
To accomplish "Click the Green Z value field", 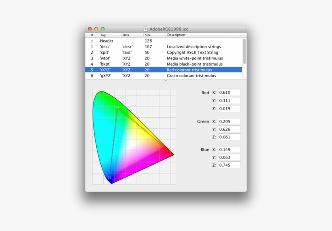I will coord(229,137).
